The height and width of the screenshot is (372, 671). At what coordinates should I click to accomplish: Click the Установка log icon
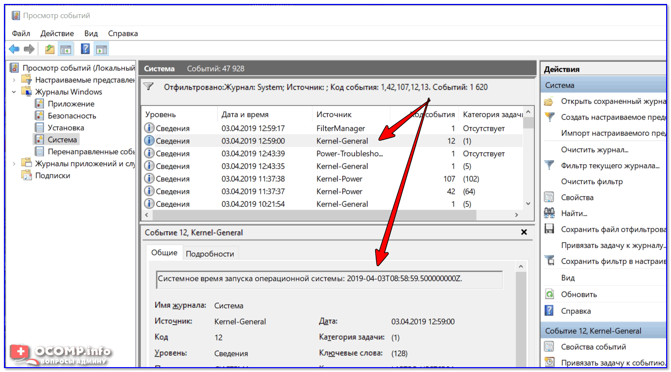(x=40, y=127)
